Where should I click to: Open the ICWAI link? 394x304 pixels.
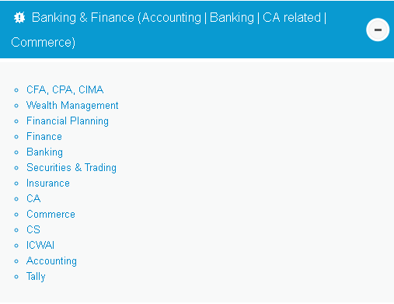40,245
